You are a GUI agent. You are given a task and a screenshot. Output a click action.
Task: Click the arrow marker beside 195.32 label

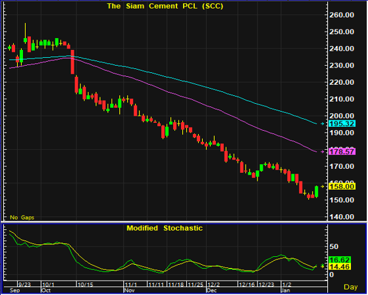[x=323, y=124]
